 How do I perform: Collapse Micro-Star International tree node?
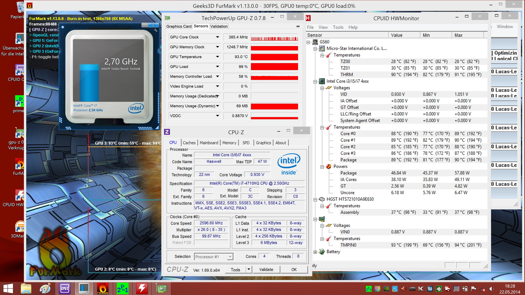315,49
